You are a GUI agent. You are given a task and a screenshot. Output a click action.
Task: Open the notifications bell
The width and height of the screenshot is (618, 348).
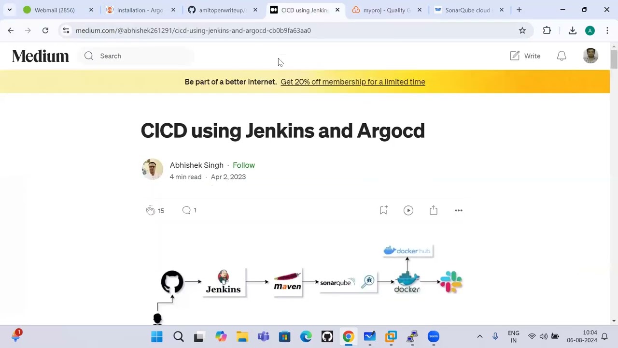pyautogui.click(x=562, y=56)
